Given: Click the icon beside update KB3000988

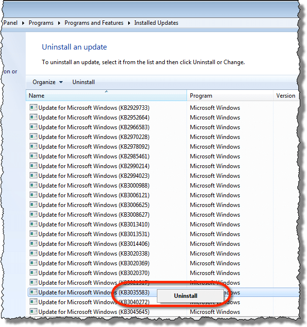Looking at the screenshot, I should [x=34, y=185].
